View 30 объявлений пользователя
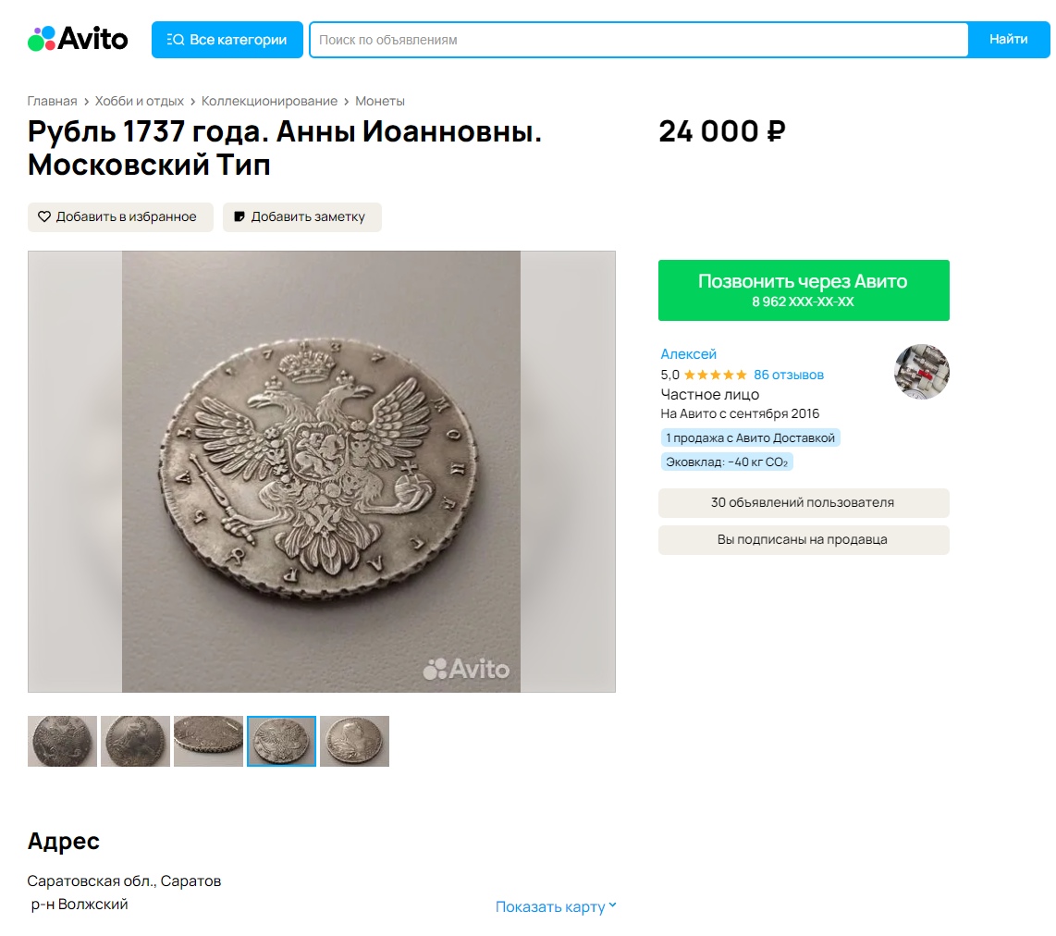 803,503
